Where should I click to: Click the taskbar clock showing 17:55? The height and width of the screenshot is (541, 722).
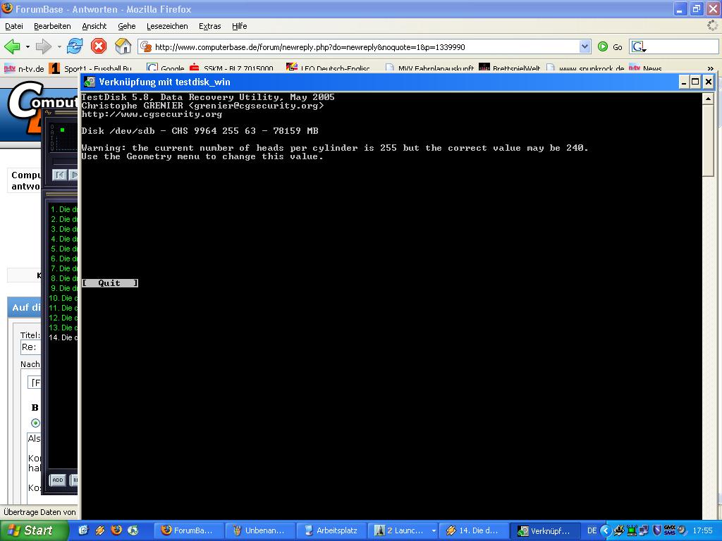703,530
